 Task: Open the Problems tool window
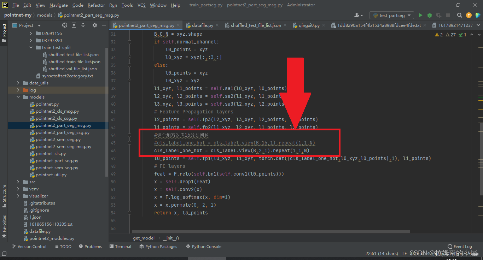(91, 247)
